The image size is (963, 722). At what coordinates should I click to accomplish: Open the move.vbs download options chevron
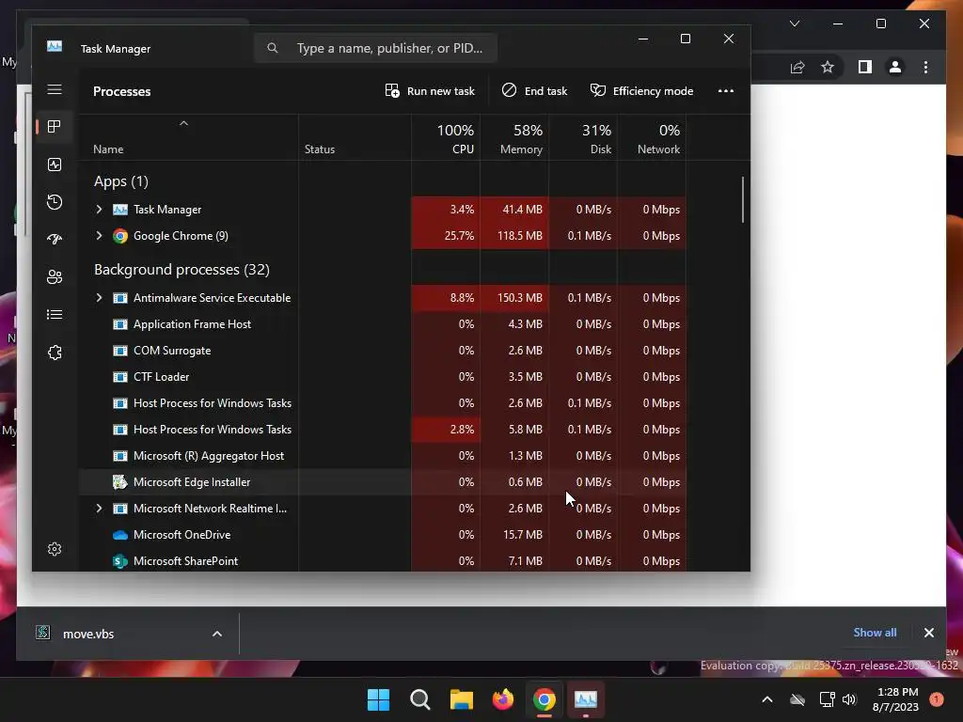coord(217,634)
